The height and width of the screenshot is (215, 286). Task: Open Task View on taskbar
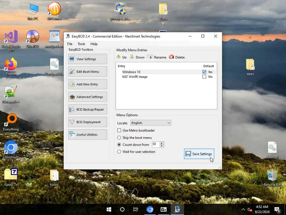click(136, 209)
